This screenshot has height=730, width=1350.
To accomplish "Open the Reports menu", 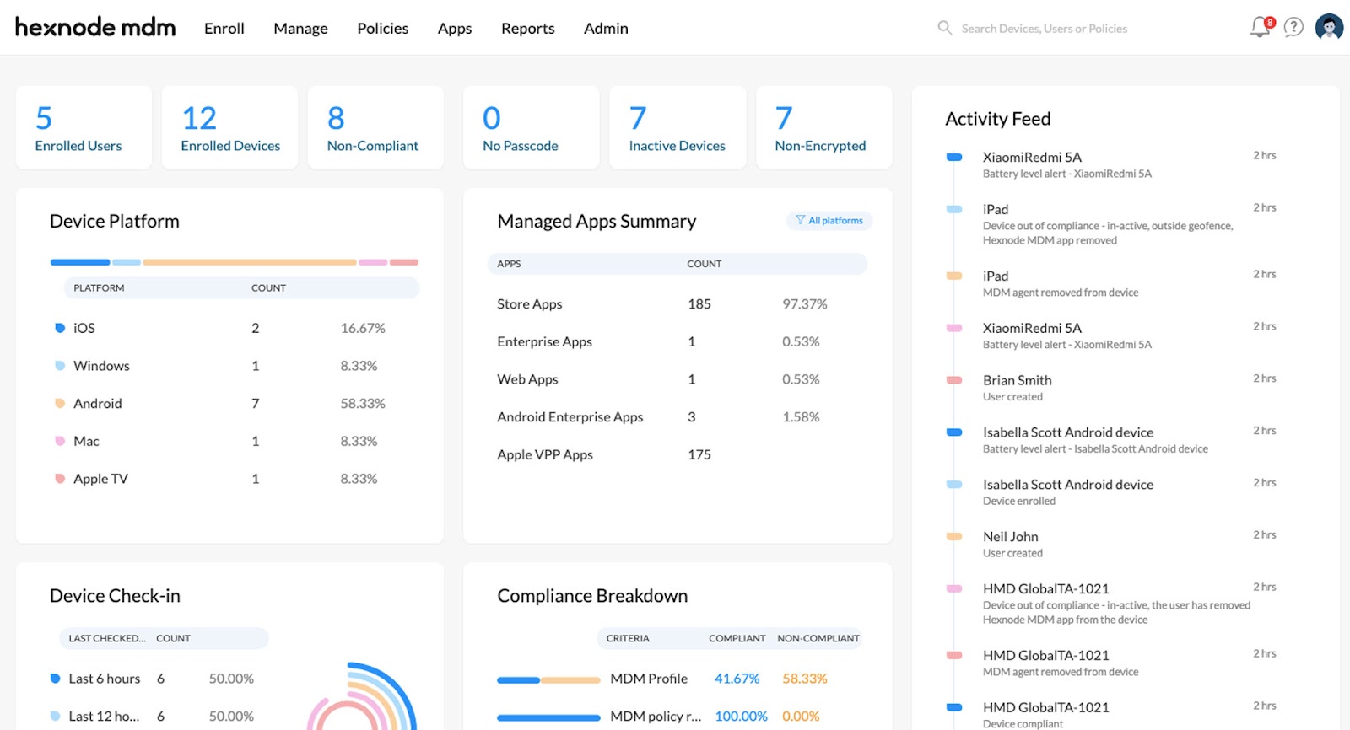I will (527, 29).
